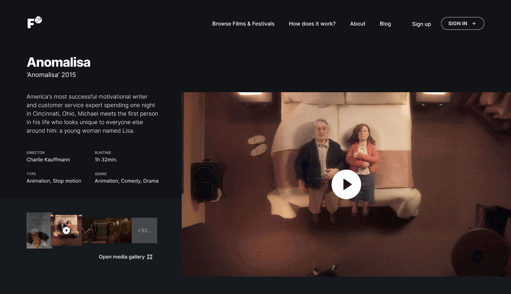Screen dimensions: 511x294
Task: Click director name Charlie Kauffmann
Action: click(x=48, y=159)
